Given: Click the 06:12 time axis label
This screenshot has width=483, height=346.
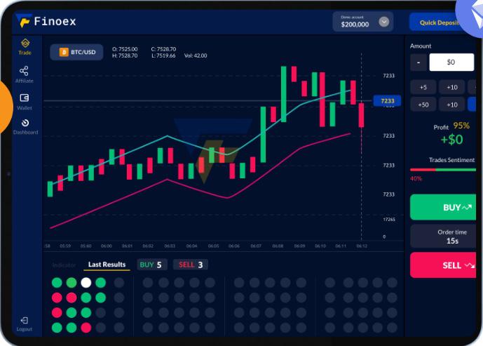Looking at the screenshot, I should 362,246.
